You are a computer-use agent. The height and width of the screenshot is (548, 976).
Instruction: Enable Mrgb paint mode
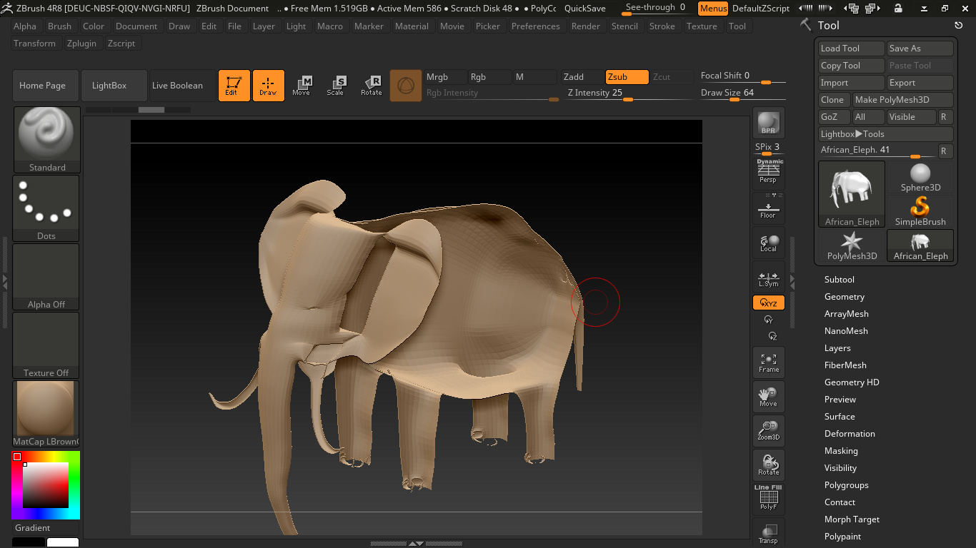click(x=444, y=77)
